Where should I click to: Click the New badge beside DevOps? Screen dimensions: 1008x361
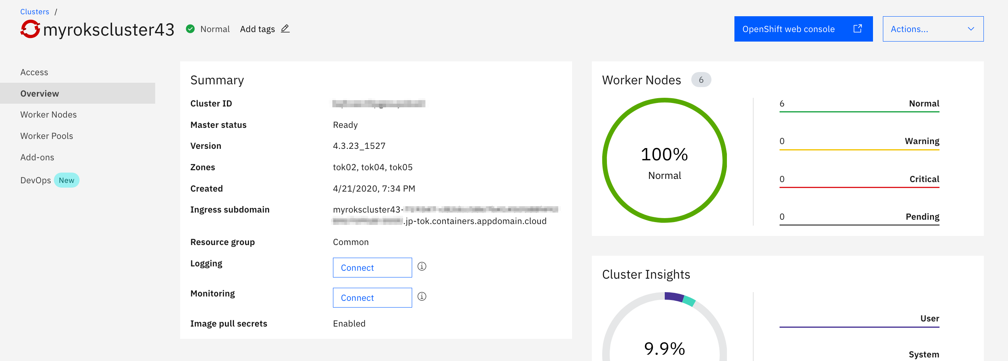tap(67, 180)
